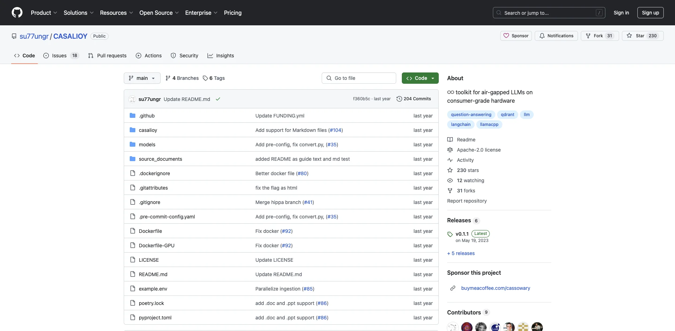675x331 pixels.
Task: Click the Sign up button
Action: (650, 13)
